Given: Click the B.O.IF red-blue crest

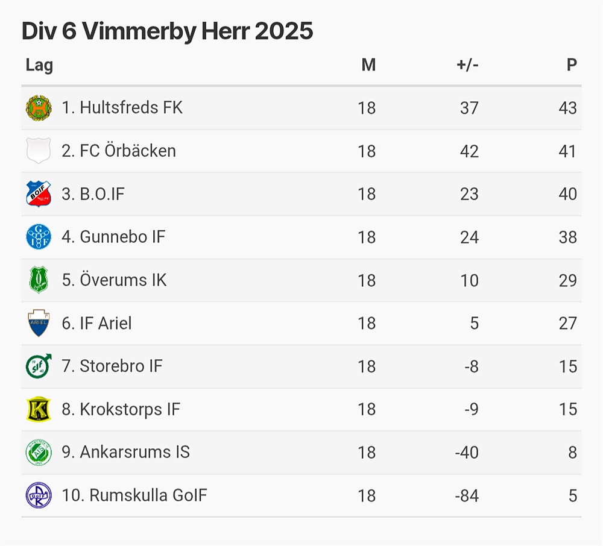Looking at the screenshot, I should tap(39, 194).
